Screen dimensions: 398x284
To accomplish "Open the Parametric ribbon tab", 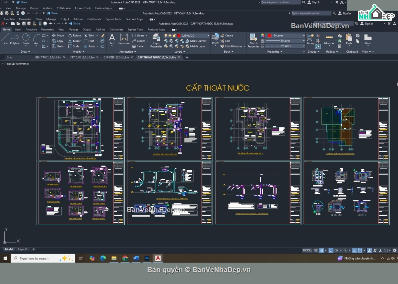I will (47, 29).
